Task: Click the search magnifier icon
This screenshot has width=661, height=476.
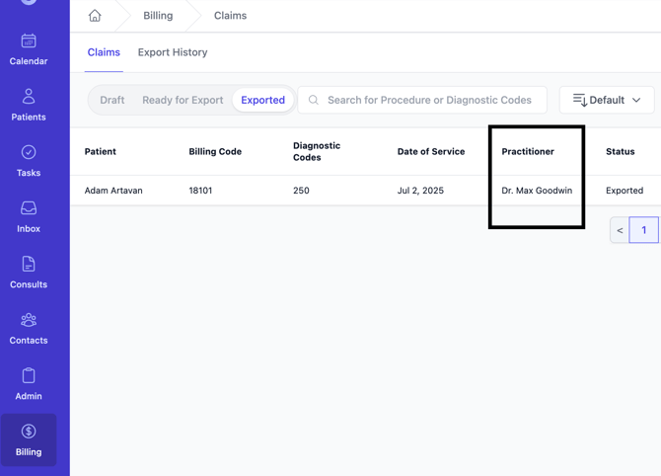Action: 313,100
